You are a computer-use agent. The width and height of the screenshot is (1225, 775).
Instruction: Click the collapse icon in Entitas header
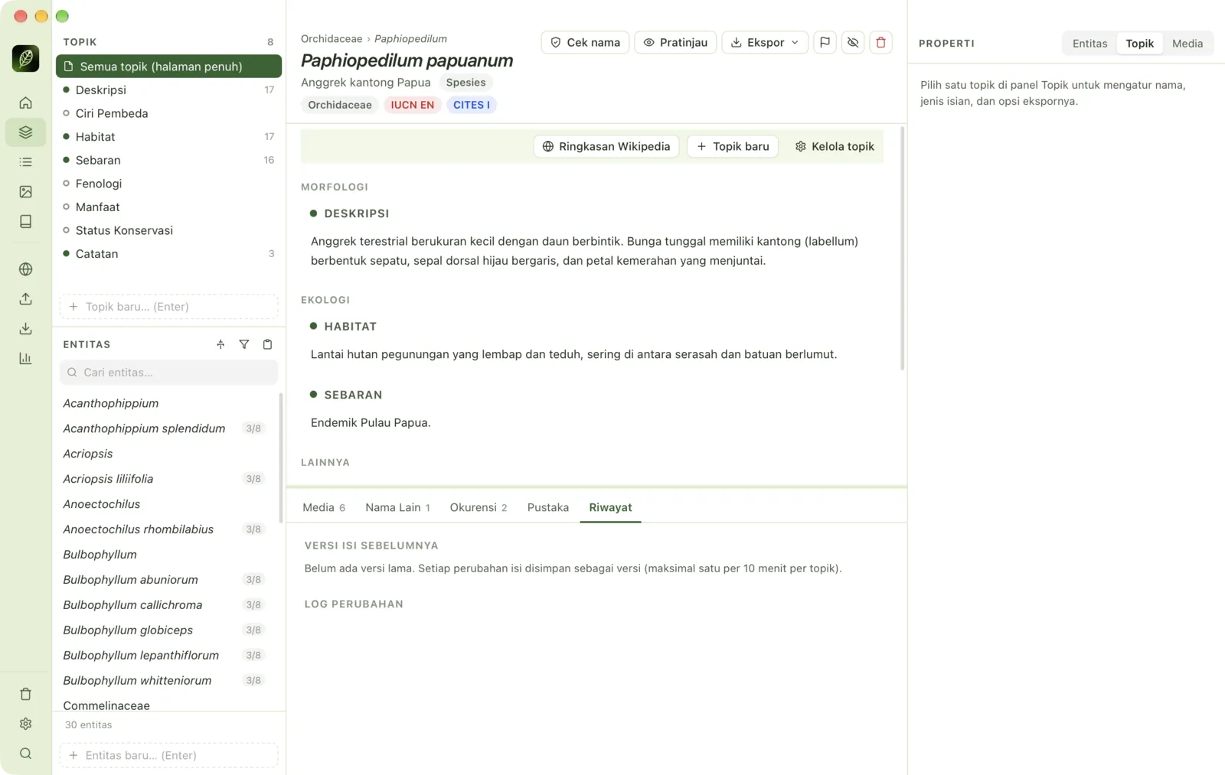[220, 344]
